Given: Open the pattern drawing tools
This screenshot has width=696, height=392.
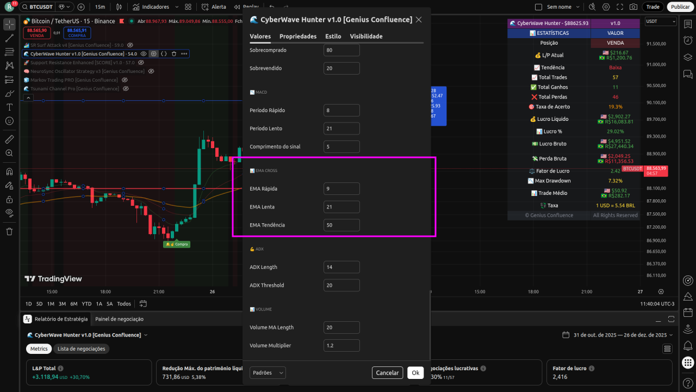Looking at the screenshot, I should (x=9, y=65).
